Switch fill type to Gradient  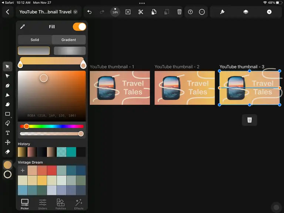tap(69, 40)
